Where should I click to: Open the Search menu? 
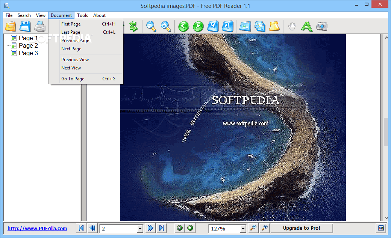(x=24, y=15)
